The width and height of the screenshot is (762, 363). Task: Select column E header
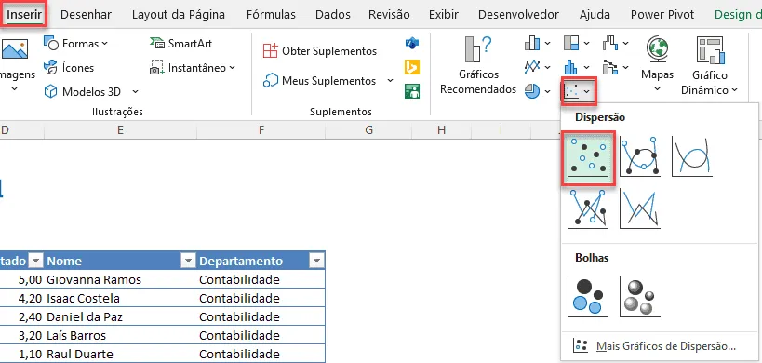tap(120, 129)
